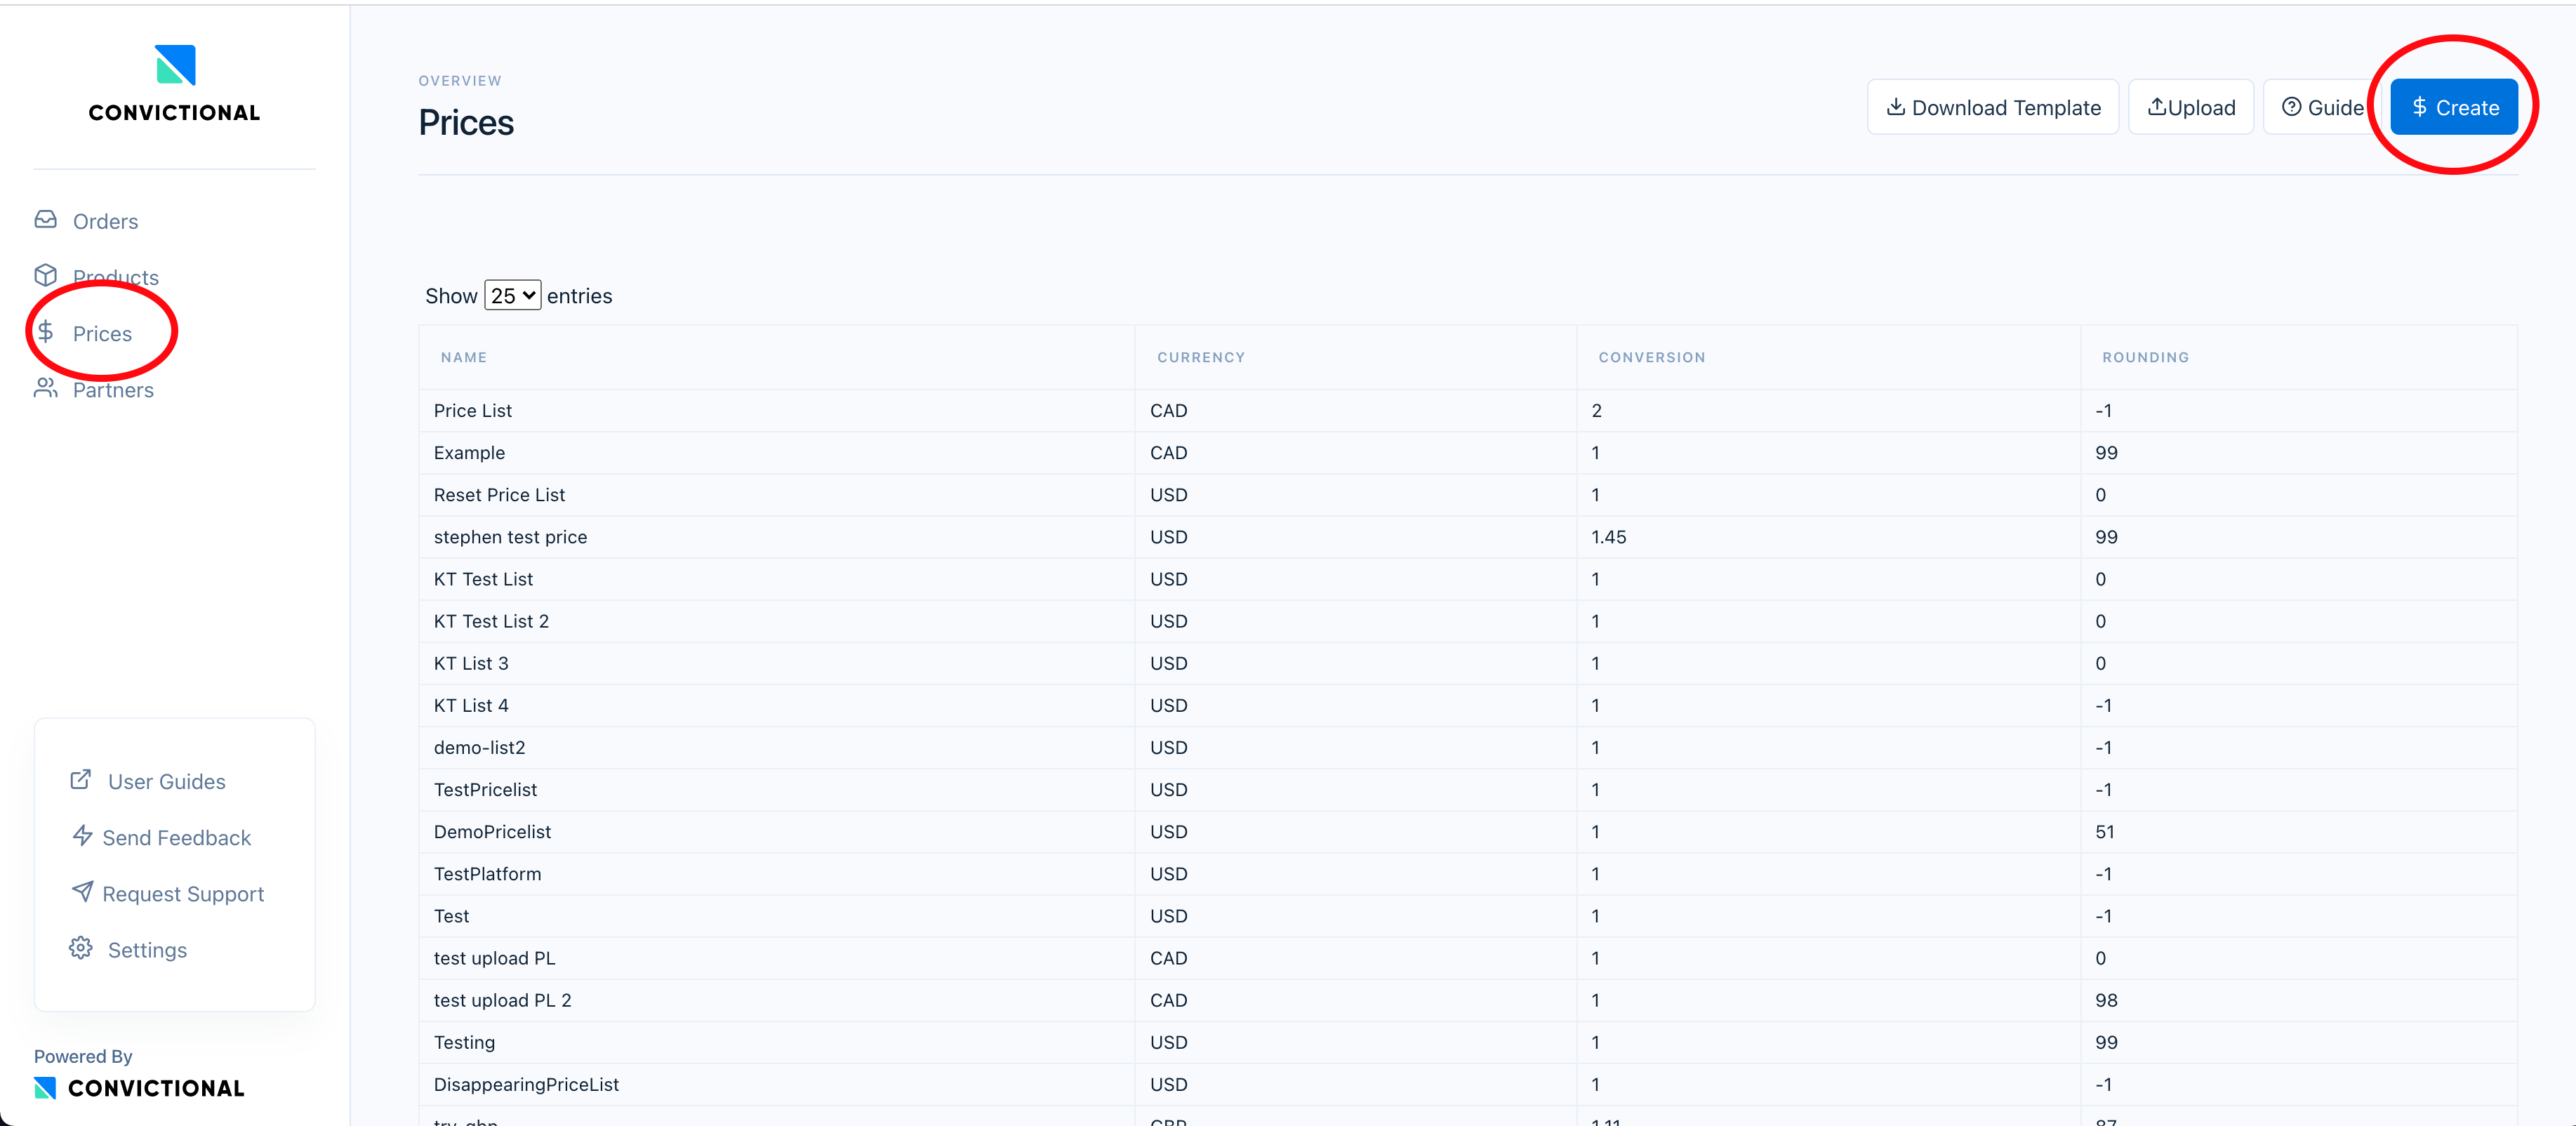2576x1126 pixels.
Task: Select the 'DemoPricelist' row
Action: (1468, 831)
